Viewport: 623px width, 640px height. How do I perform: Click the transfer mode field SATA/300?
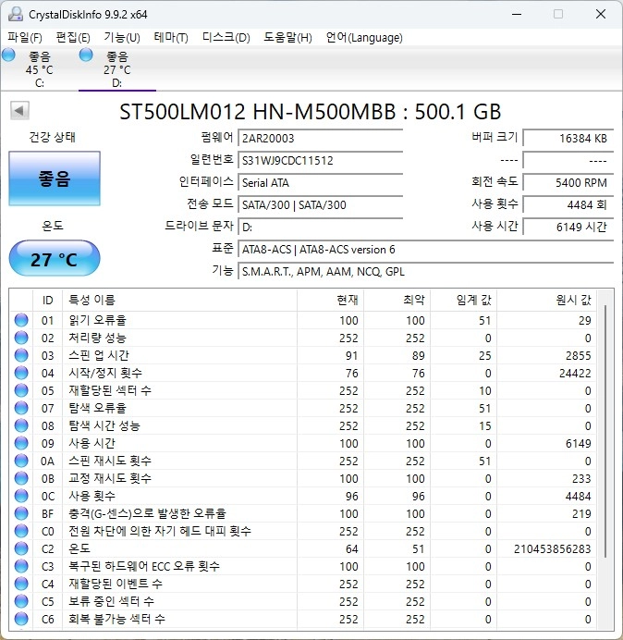320,204
